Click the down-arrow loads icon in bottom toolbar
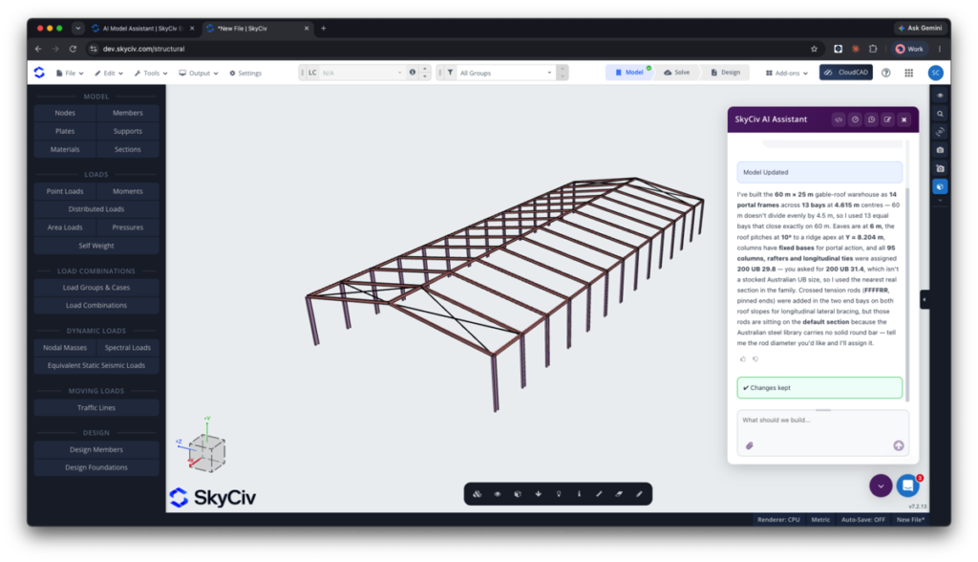The height and width of the screenshot is (562, 978). (539, 494)
